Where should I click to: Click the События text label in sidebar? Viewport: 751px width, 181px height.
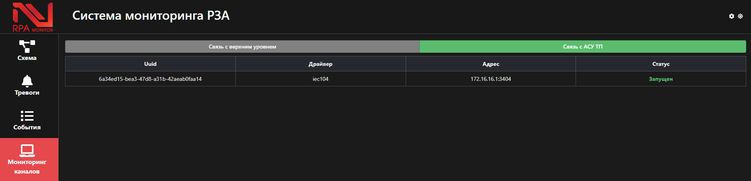(27, 127)
